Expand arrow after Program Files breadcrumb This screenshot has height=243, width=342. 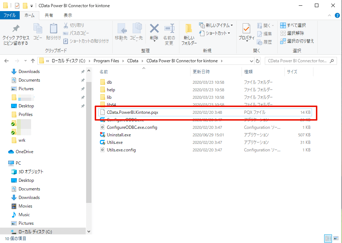click(x=123, y=61)
